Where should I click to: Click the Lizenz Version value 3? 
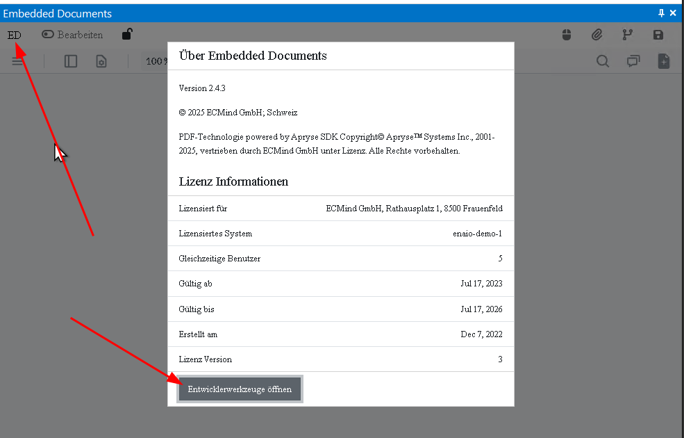(500, 359)
